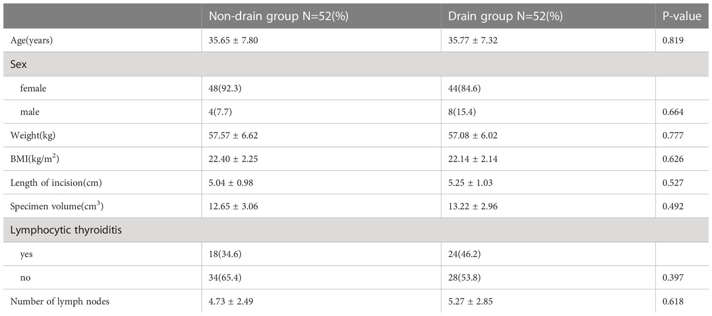This screenshot has width=712, height=316.
Task: Select the Drain group N=52(%) column header
Action: pos(505,16)
